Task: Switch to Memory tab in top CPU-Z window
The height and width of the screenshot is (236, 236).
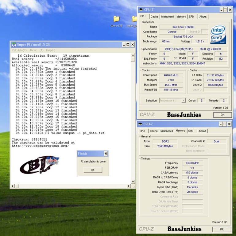Action: 181,17
